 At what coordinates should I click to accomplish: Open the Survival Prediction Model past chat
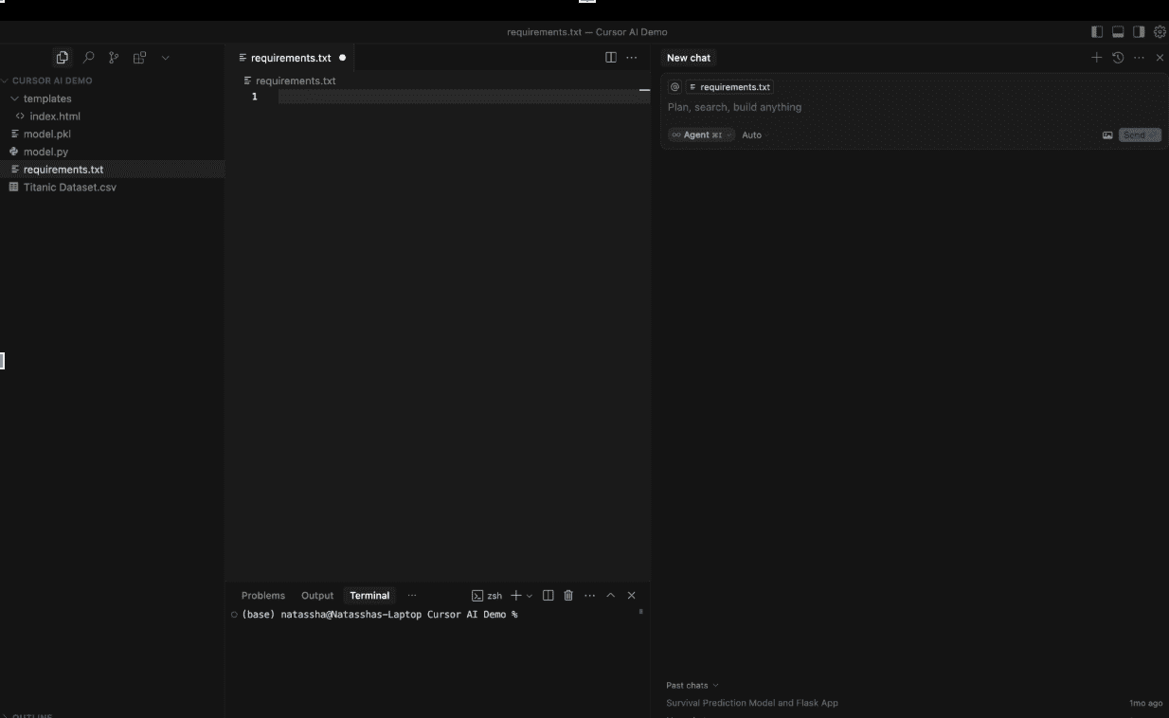752,703
